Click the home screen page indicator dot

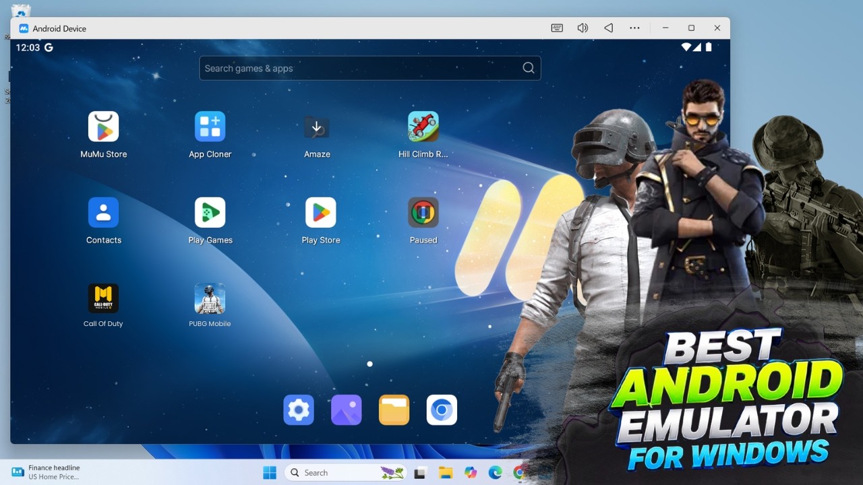[x=369, y=364]
